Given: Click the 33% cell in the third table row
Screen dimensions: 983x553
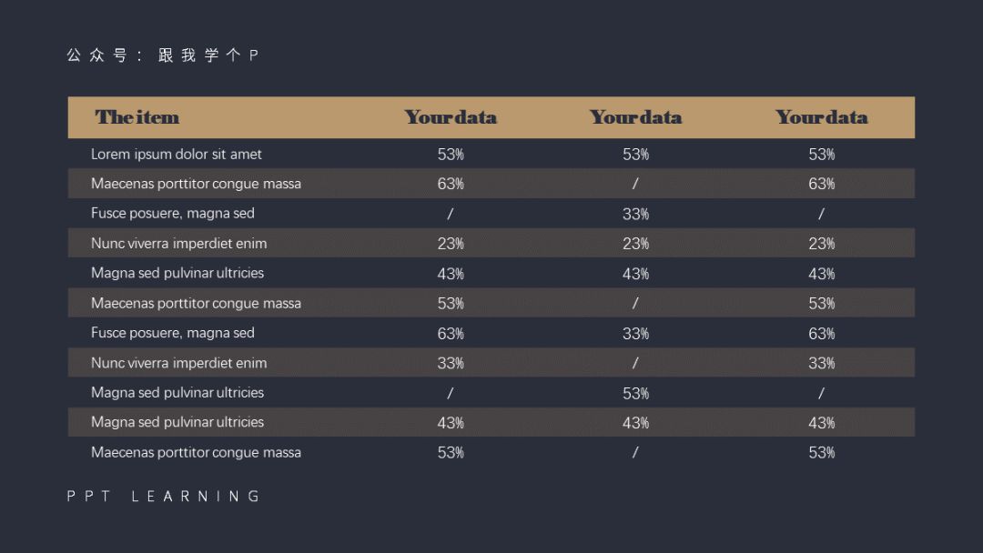Looking at the screenshot, I should pyautogui.click(x=635, y=214).
